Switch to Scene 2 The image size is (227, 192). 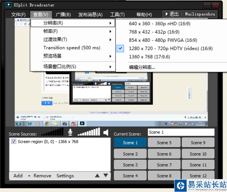coord(130,154)
